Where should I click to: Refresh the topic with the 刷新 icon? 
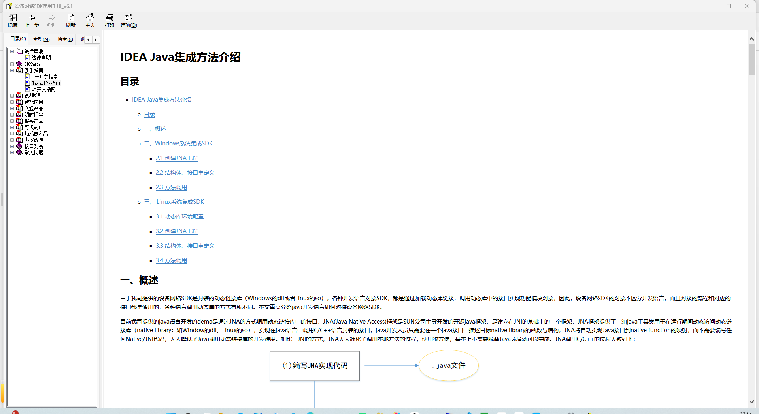point(70,20)
